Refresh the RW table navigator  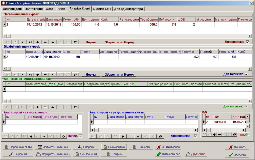pyautogui.click(x=234, y=134)
